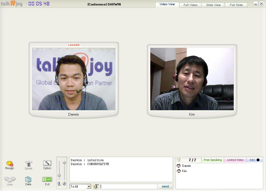Click the talknjoy logo in title bar
The height and width of the screenshot is (191, 266).
point(12,3)
